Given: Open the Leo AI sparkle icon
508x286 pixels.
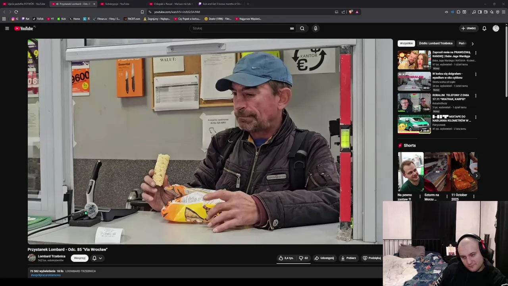Looking at the screenshot, I should pos(492,12).
